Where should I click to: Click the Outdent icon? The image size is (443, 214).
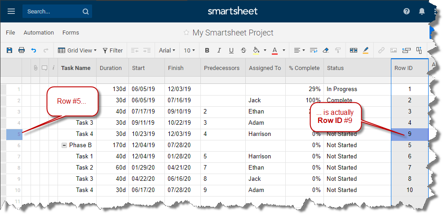coord(135,50)
